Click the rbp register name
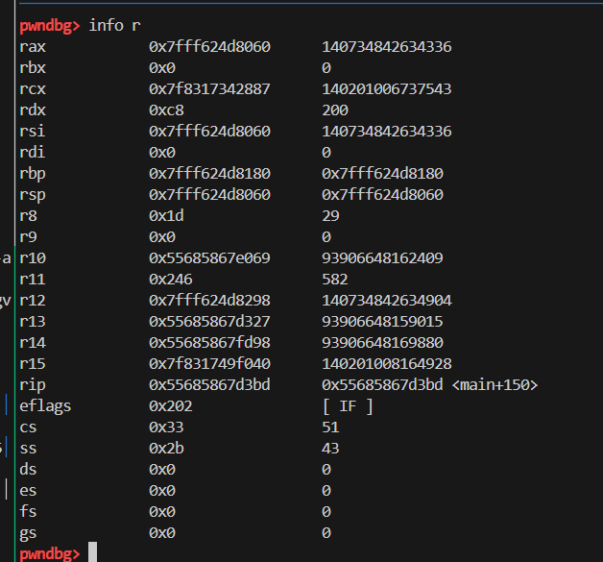Image resolution: width=603 pixels, height=562 pixels. [x=32, y=173]
